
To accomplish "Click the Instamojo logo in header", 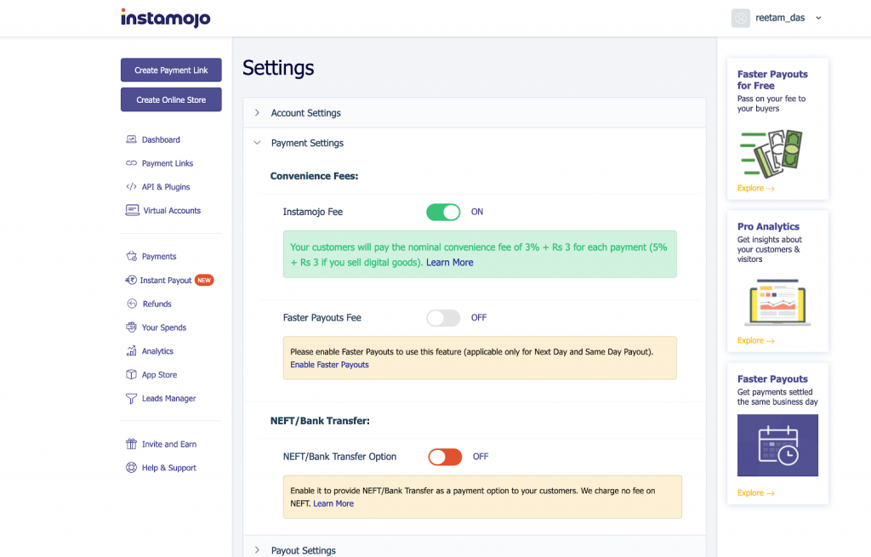I will coord(165,18).
